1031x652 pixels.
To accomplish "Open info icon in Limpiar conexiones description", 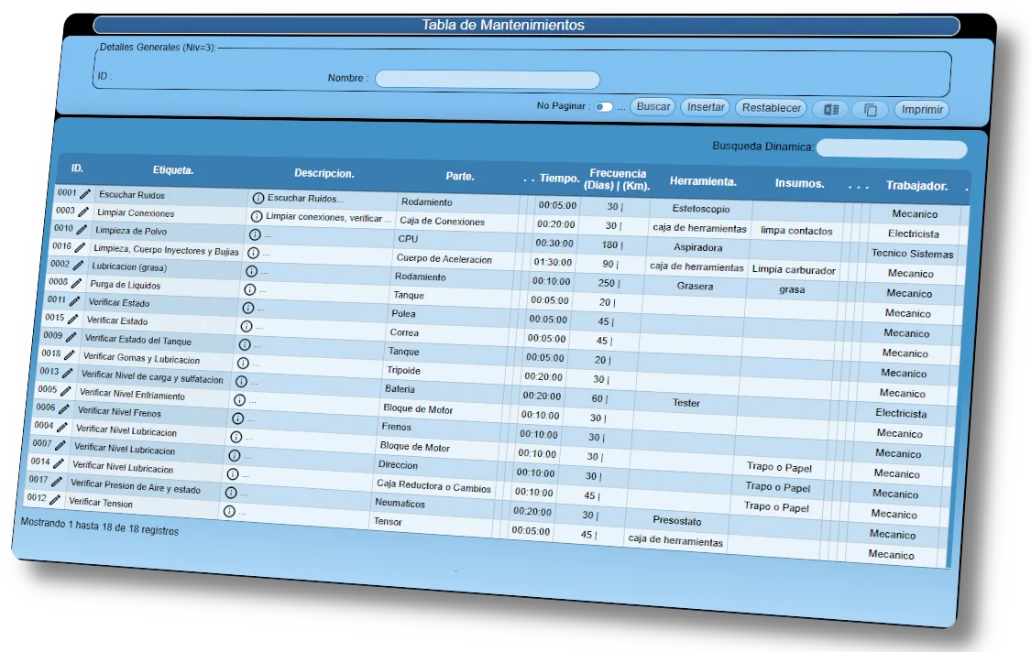I will point(256,217).
